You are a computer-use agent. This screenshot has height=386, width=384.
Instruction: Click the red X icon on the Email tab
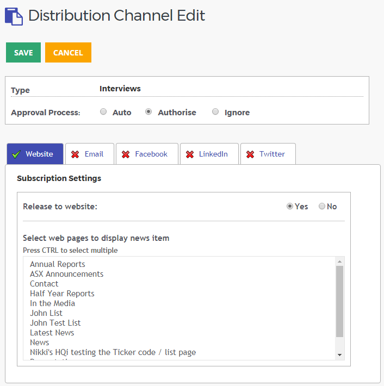[x=75, y=154]
